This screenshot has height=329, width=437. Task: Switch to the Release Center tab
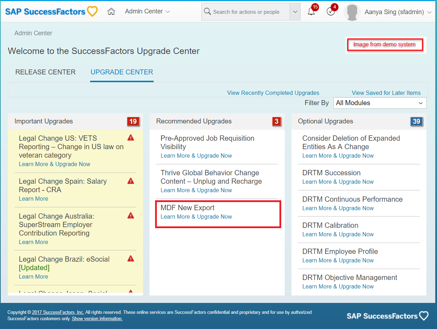click(46, 72)
